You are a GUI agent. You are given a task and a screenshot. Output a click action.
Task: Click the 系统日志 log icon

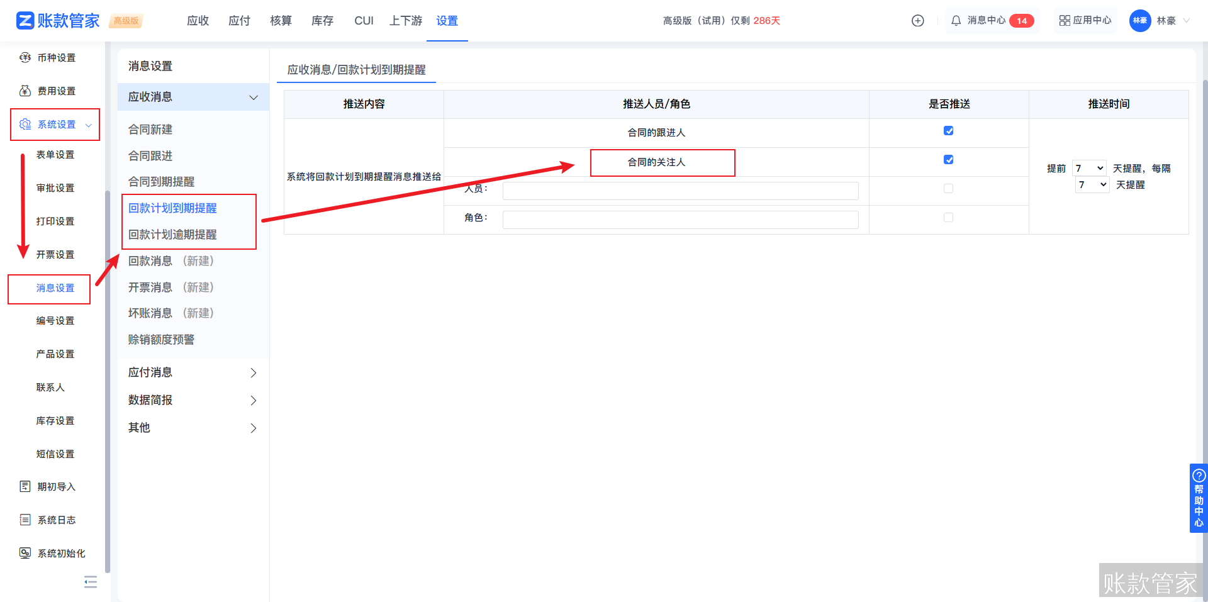(25, 520)
